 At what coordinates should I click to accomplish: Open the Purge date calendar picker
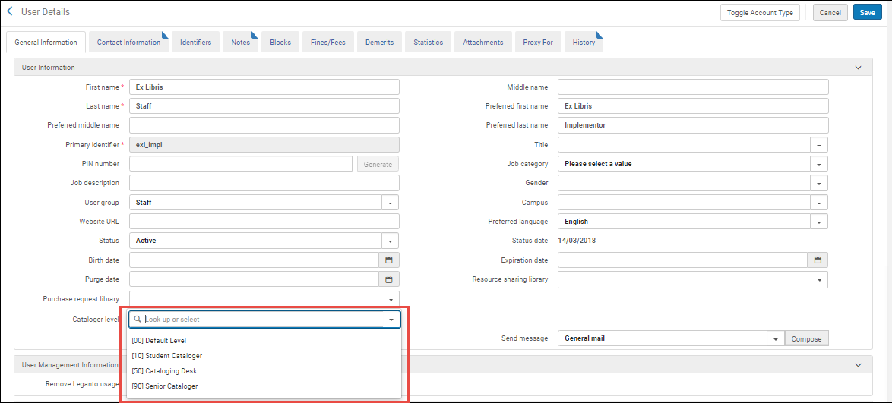click(389, 279)
